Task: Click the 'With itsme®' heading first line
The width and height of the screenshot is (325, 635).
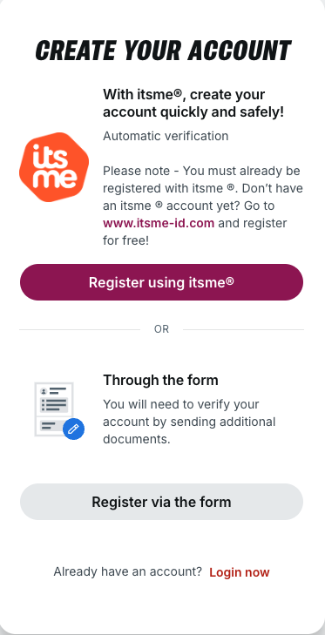Action: (184, 95)
